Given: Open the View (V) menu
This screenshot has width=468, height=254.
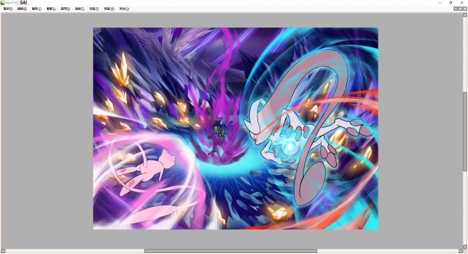Looking at the screenshot, I should (x=94, y=9).
